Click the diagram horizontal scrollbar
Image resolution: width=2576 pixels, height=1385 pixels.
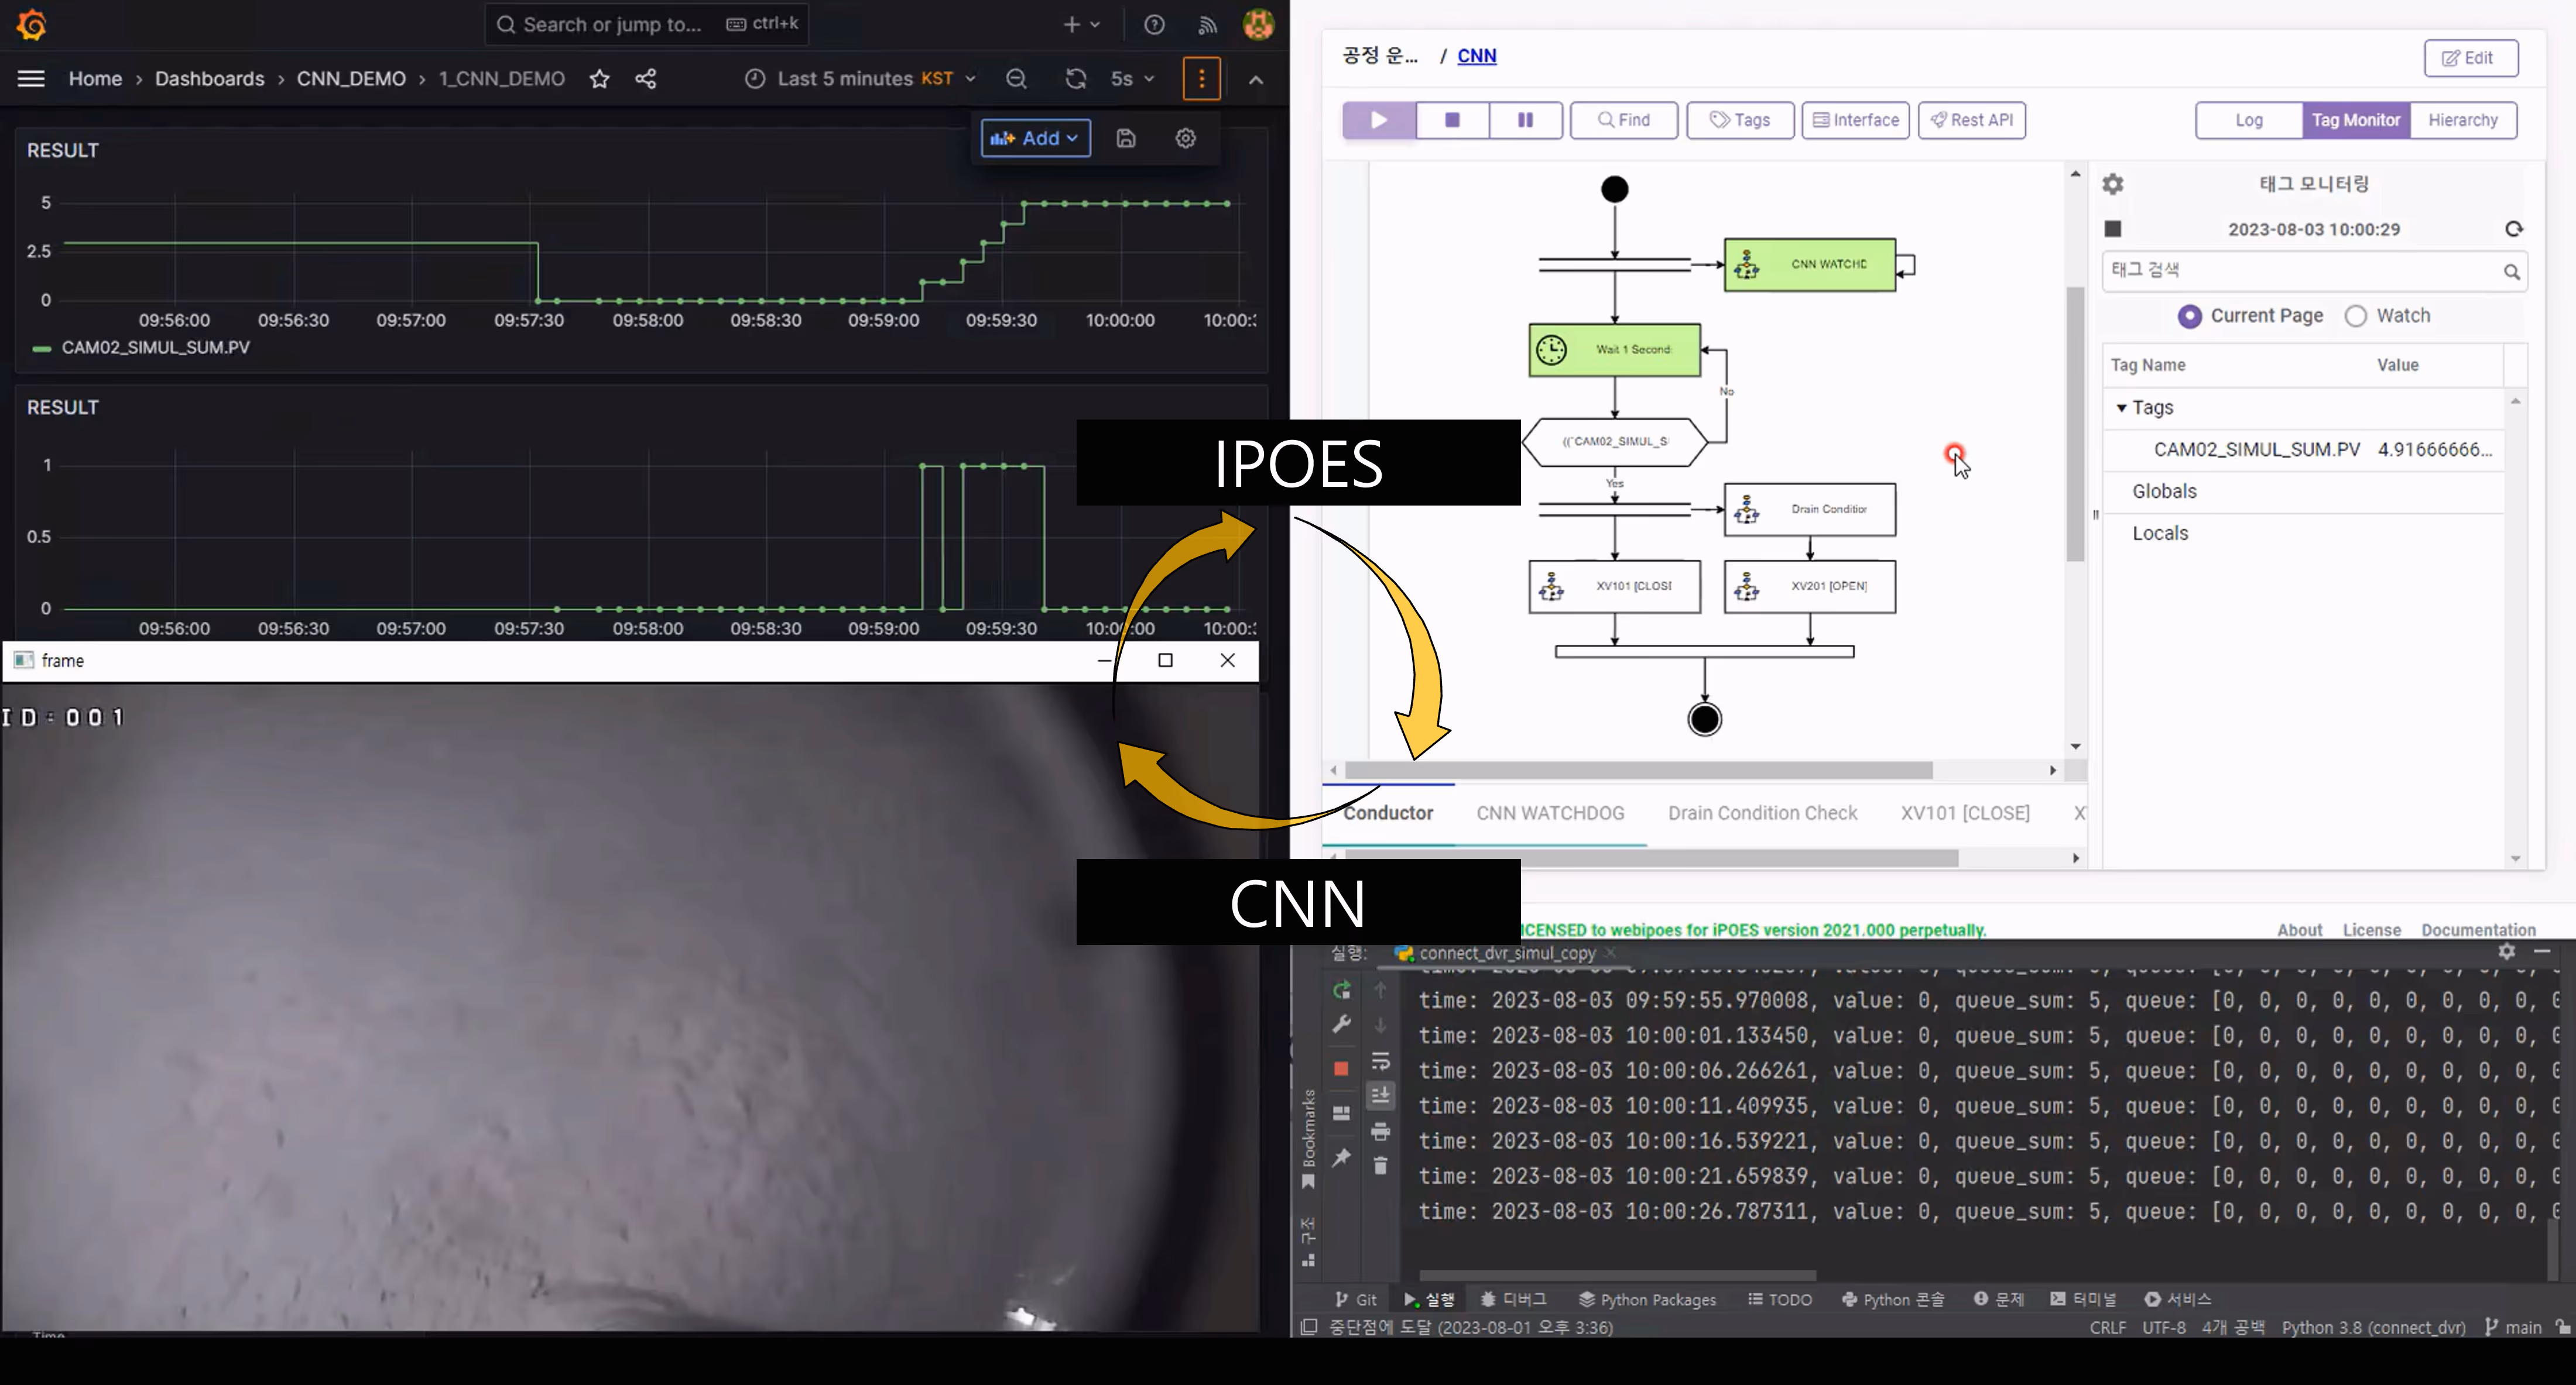click(1638, 771)
